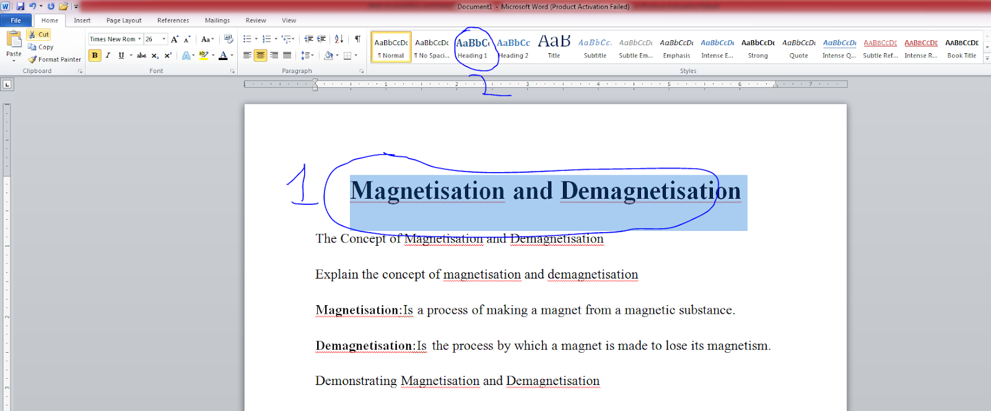Toggle Italic formatting
Screen dimensions: 991x411
108,56
